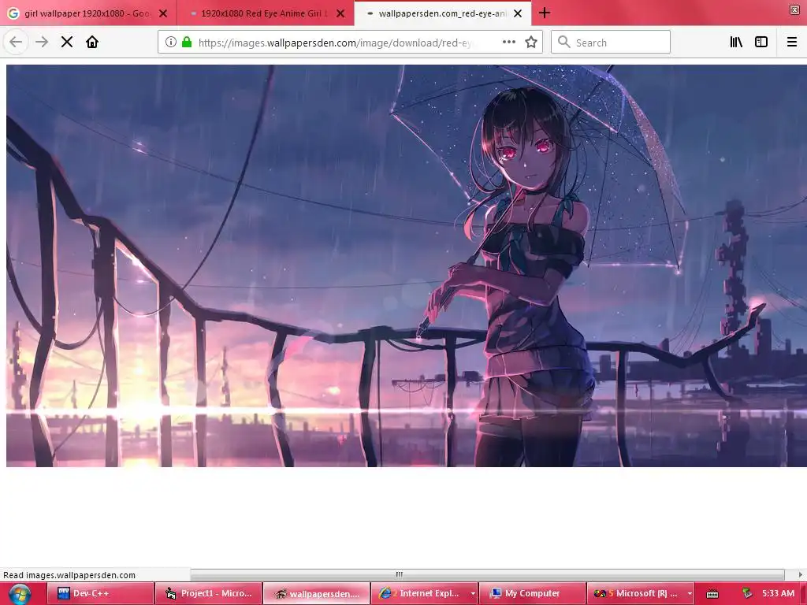807x605 pixels.
Task: View the green padlock connection details
Action: click(x=187, y=43)
